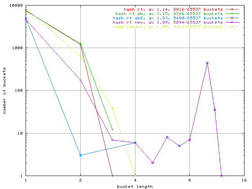252x189 pixels.
Task: Click the 'hash rt ab2, av 1.83' legend entry
Action: 168,18
